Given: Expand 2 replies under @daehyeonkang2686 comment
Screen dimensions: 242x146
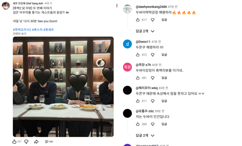Looking at the screenshot, I should tap(145, 31).
